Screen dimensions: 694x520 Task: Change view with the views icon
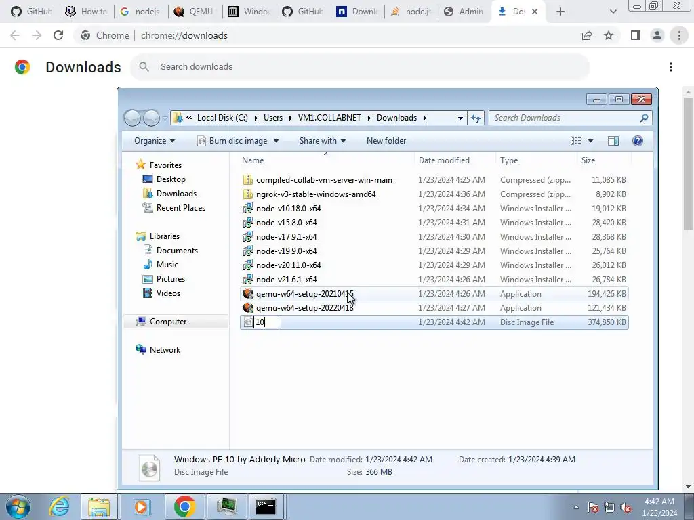[x=576, y=141]
